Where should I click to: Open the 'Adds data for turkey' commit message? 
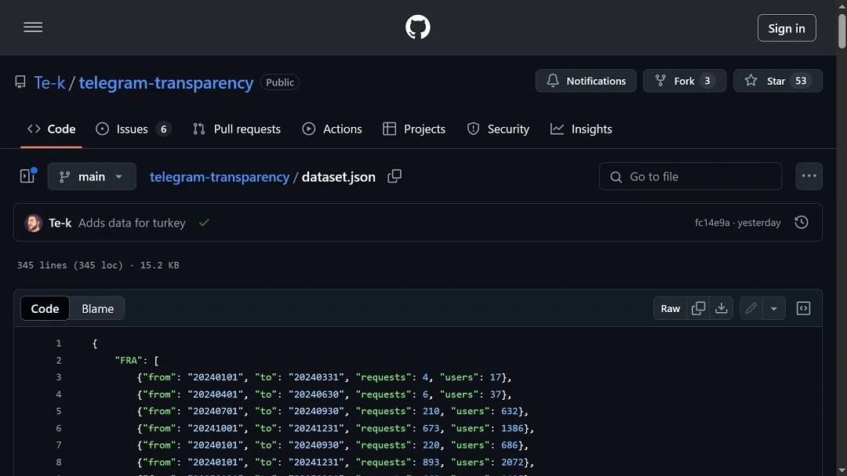click(x=132, y=223)
